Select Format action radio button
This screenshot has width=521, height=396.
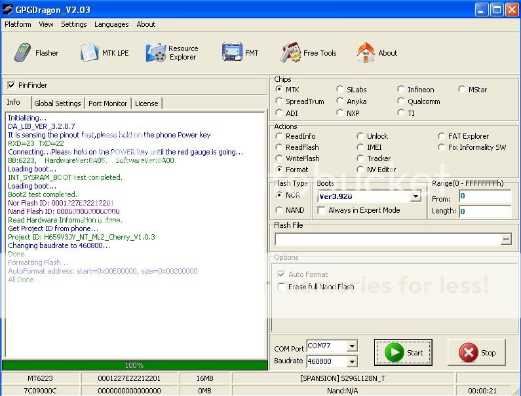tap(279, 170)
